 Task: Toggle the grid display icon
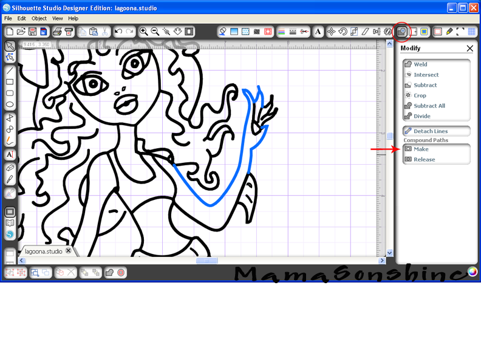[x=472, y=32]
